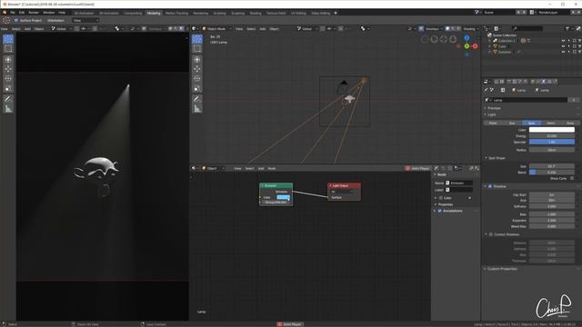Select the Scale tool in left viewport toolbar
This screenshot has width=582, height=327.
[8, 88]
